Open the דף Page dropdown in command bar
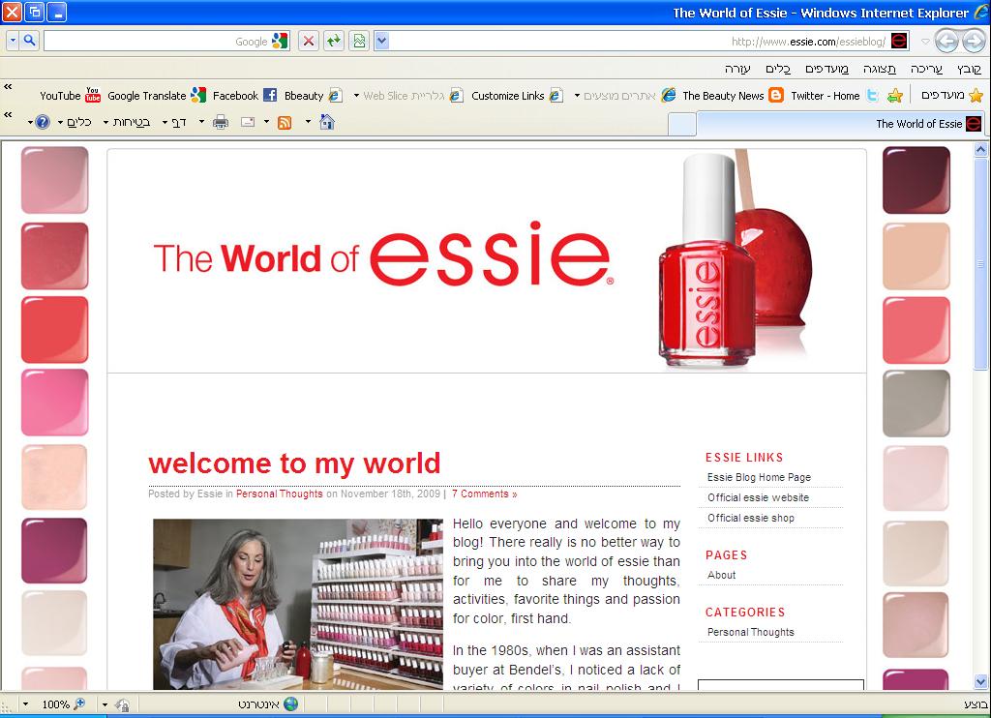991x718 pixels. 174,122
